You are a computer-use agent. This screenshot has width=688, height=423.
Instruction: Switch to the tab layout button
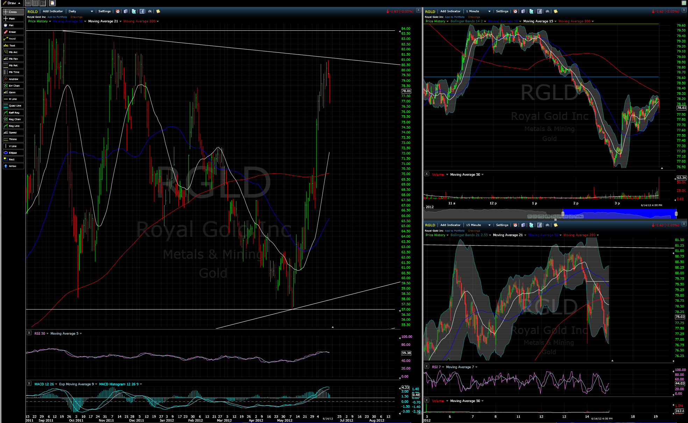coord(28,3)
